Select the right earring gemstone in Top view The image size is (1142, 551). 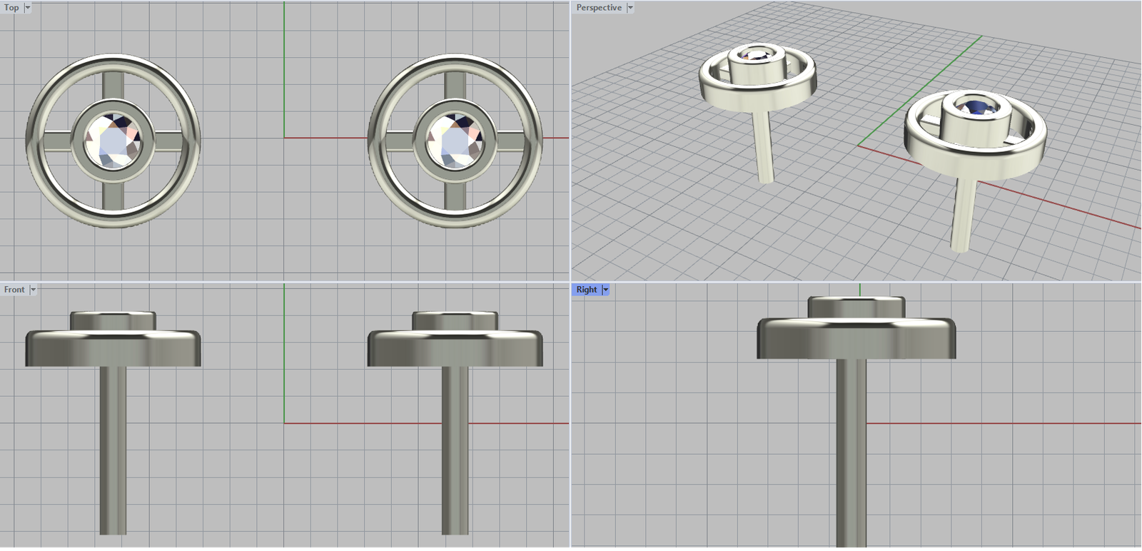[455, 141]
